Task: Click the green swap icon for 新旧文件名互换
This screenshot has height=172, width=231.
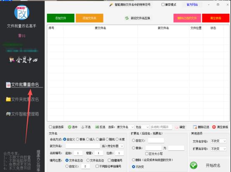Action: click(x=127, y=18)
